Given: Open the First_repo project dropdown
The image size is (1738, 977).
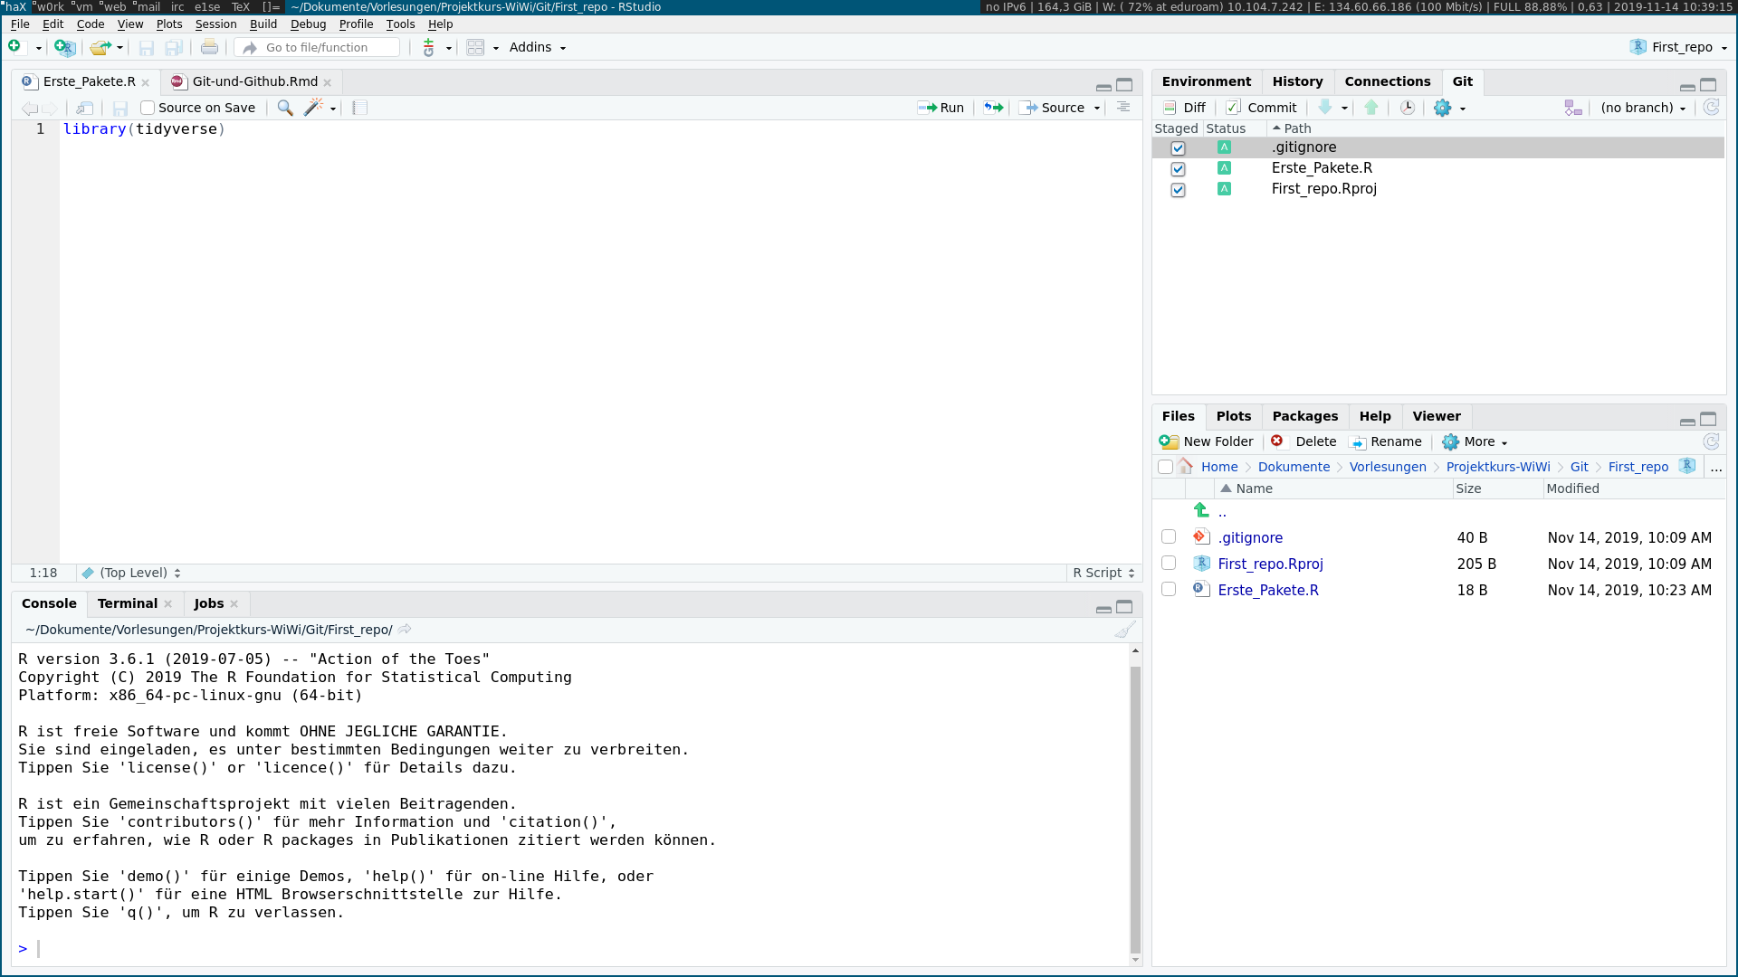Looking at the screenshot, I should click(x=1680, y=47).
